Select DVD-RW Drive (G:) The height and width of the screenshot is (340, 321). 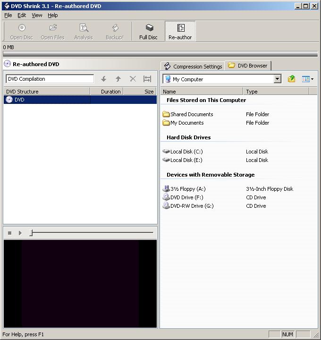(x=188, y=206)
